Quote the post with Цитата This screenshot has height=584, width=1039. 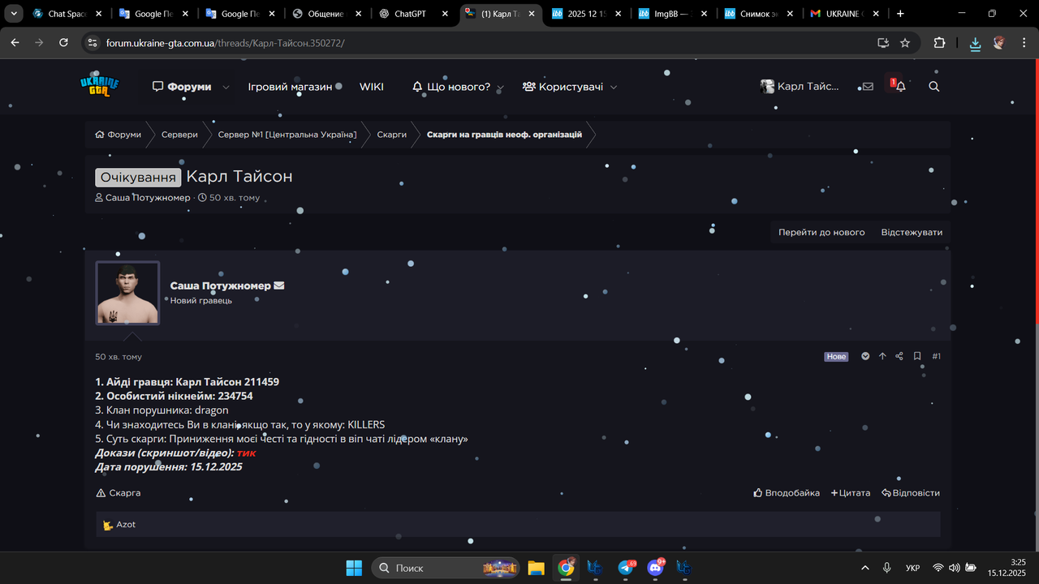tap(851, 493)
